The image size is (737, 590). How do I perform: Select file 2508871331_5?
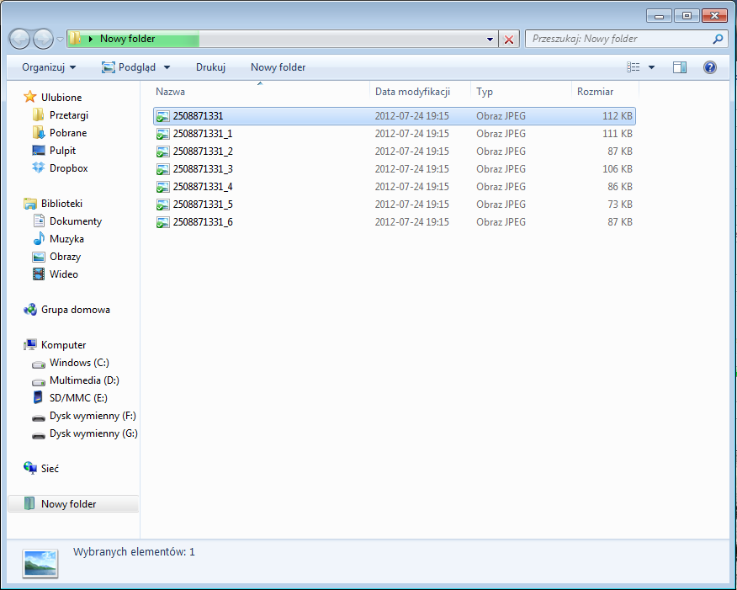(395, 204)
